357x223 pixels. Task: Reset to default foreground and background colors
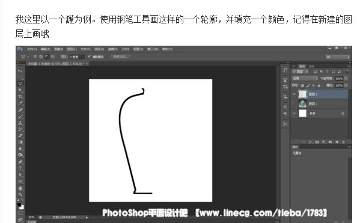tap(18, 200)
